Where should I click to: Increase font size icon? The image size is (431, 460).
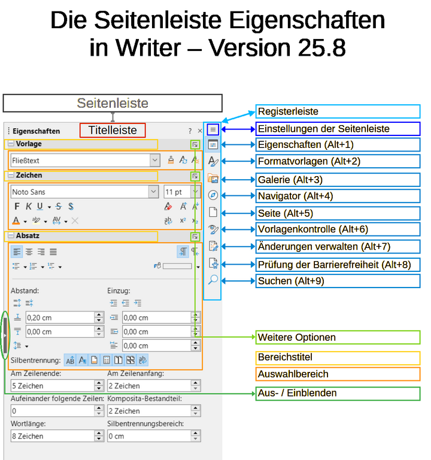pyautogui.click(x=183, y=207)
